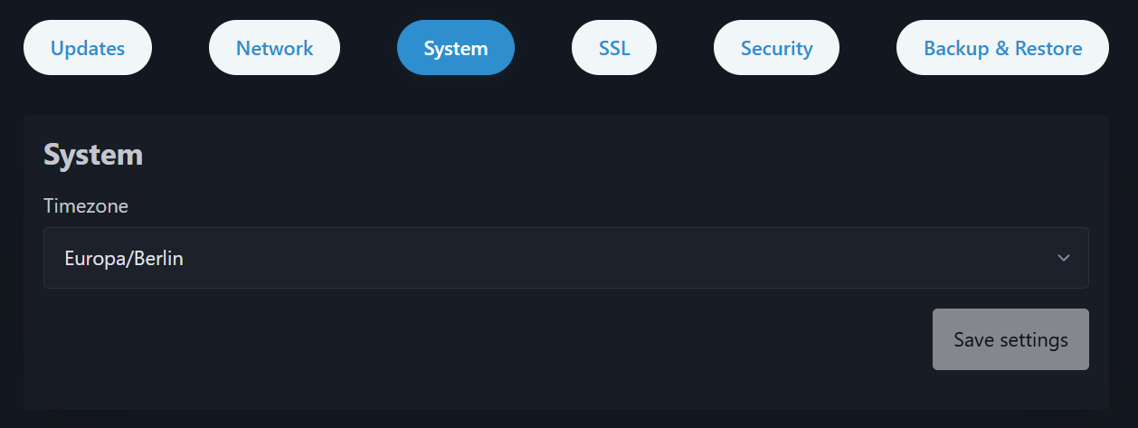View the Network configuration page

pyautogui.click(x=274, y=48)
